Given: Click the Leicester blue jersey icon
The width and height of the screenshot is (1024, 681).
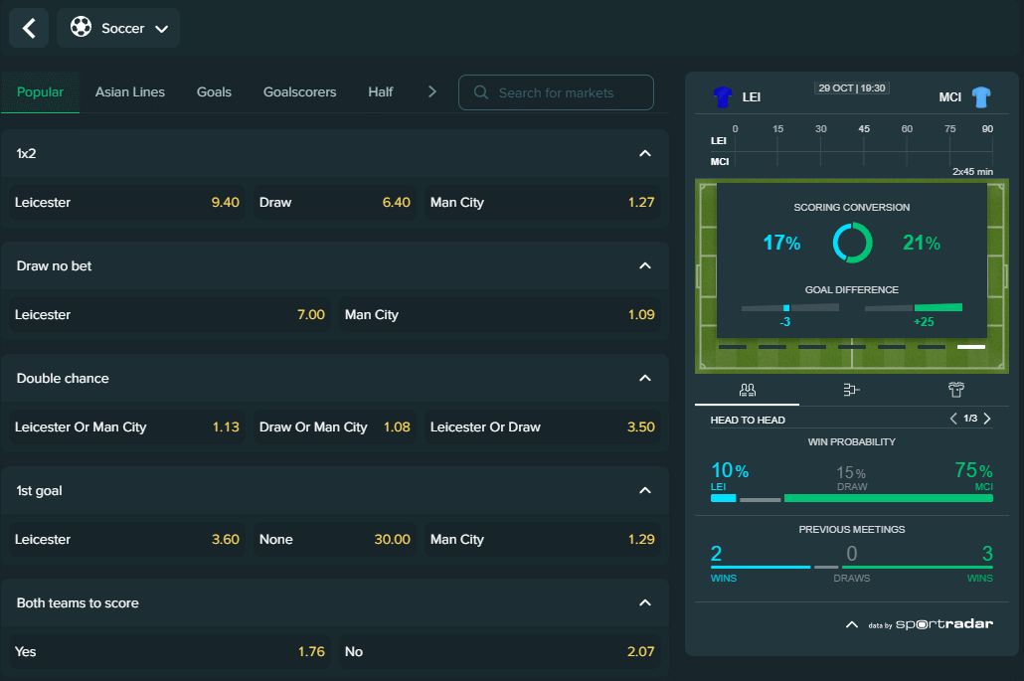Looking at the screenshot, I should [723, 97].
